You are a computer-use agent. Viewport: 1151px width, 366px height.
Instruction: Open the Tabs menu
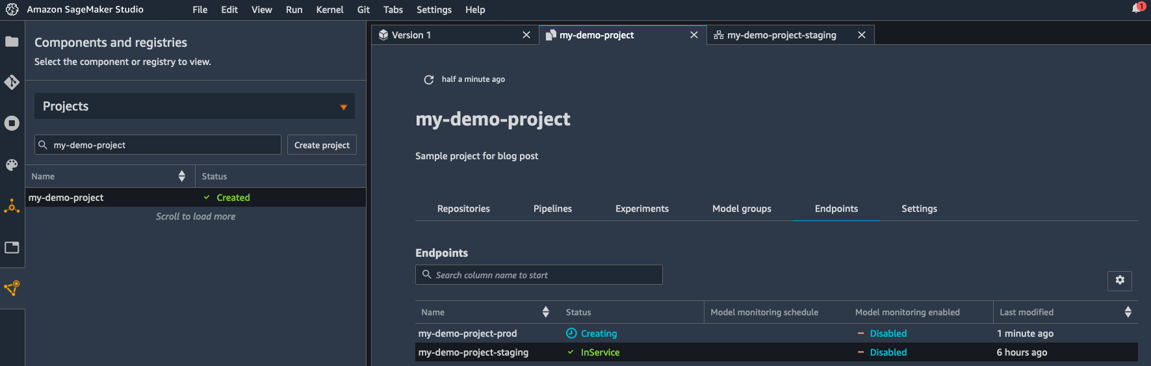point(393,10)
